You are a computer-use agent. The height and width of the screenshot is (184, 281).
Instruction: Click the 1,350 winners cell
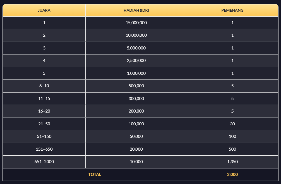pyautogui.click(x=232, y=162)
